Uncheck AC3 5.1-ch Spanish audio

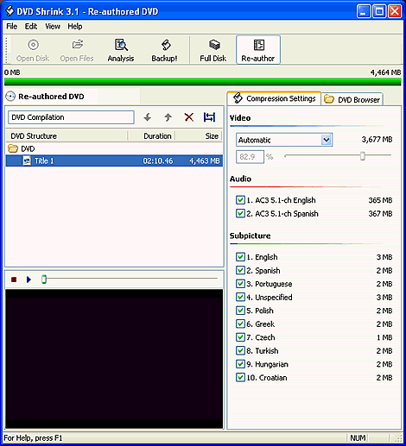pos(240,213)
